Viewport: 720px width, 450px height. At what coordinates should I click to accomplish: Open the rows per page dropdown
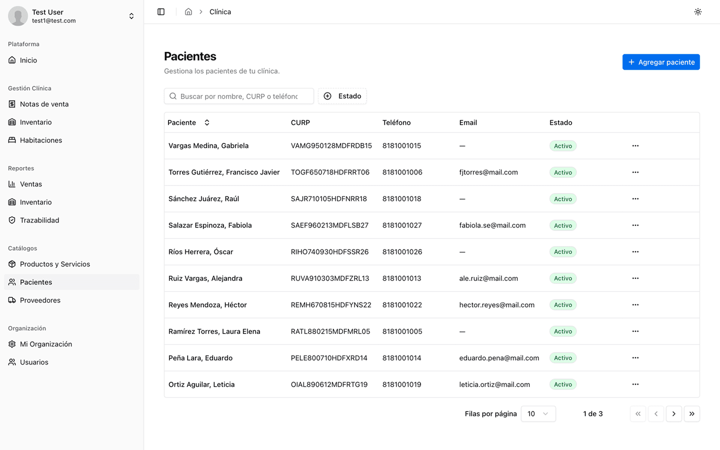[538, 414]
